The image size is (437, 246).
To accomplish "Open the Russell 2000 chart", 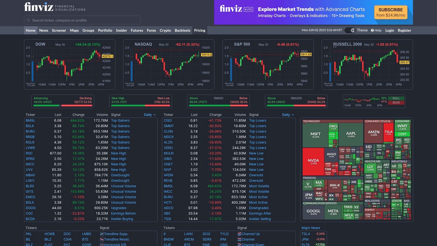I will (x=367, y=65).
